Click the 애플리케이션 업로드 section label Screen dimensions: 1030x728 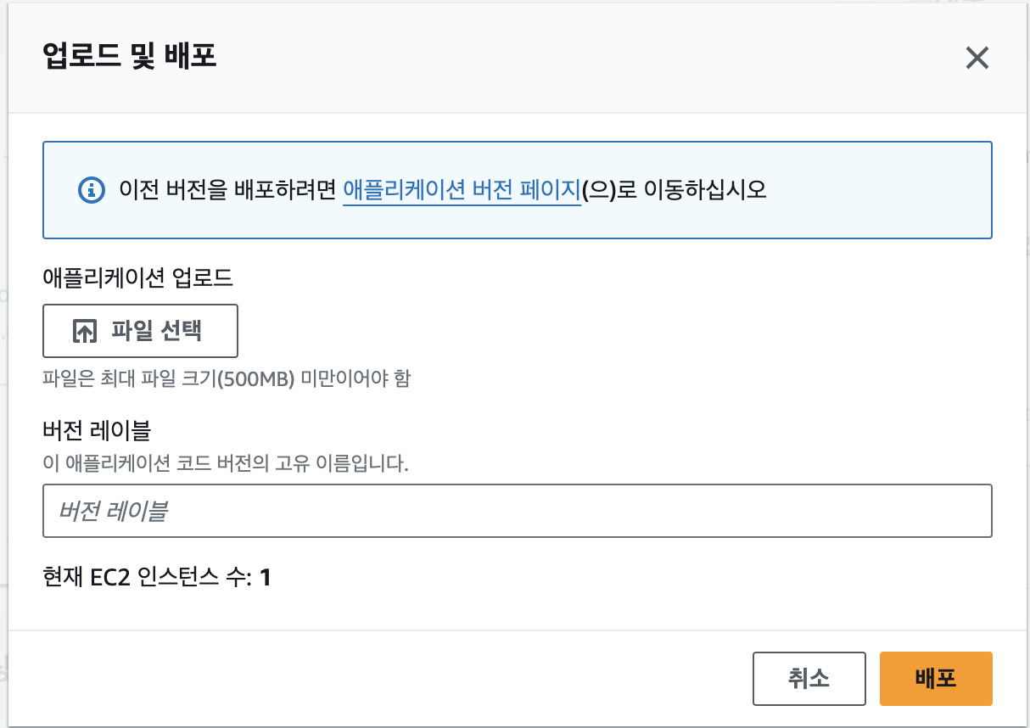coord(137,277)
